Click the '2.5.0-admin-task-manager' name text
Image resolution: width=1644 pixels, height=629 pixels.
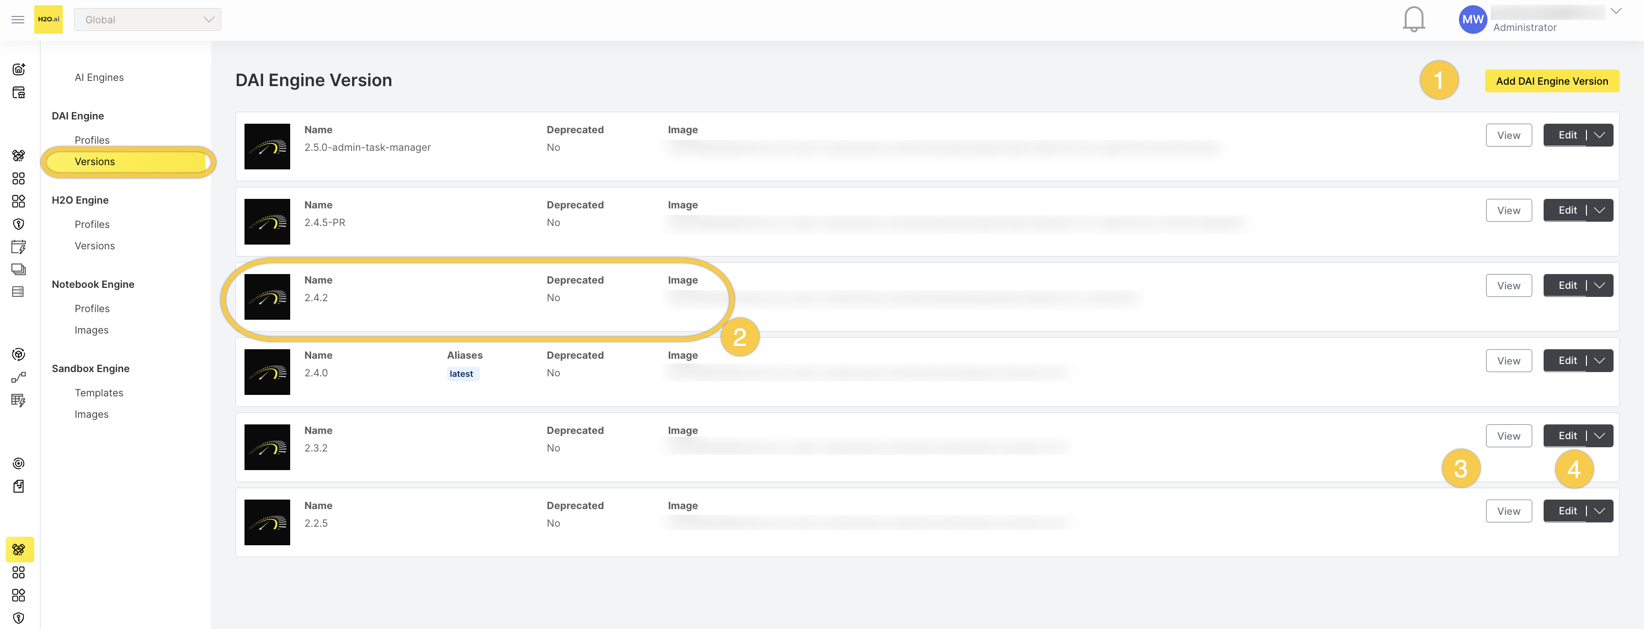pos(367,147)
